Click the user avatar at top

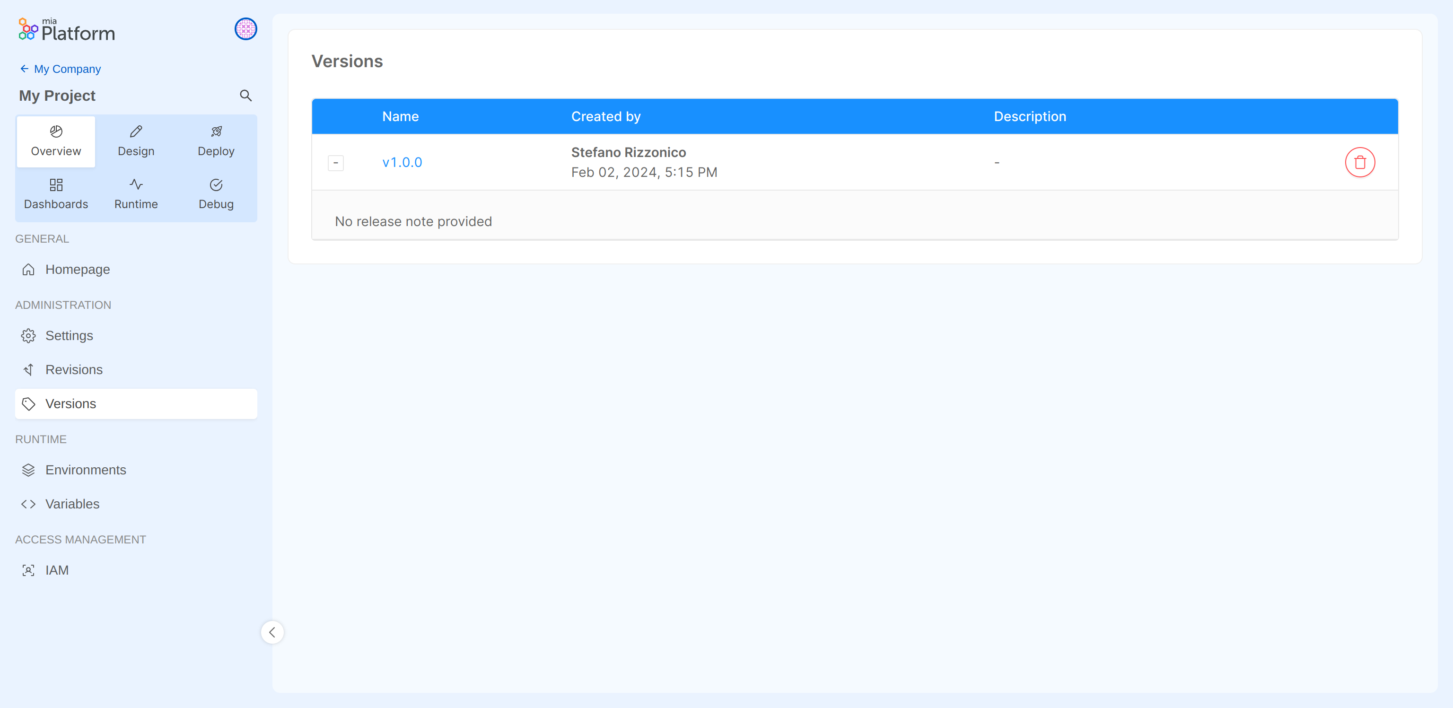245,29
